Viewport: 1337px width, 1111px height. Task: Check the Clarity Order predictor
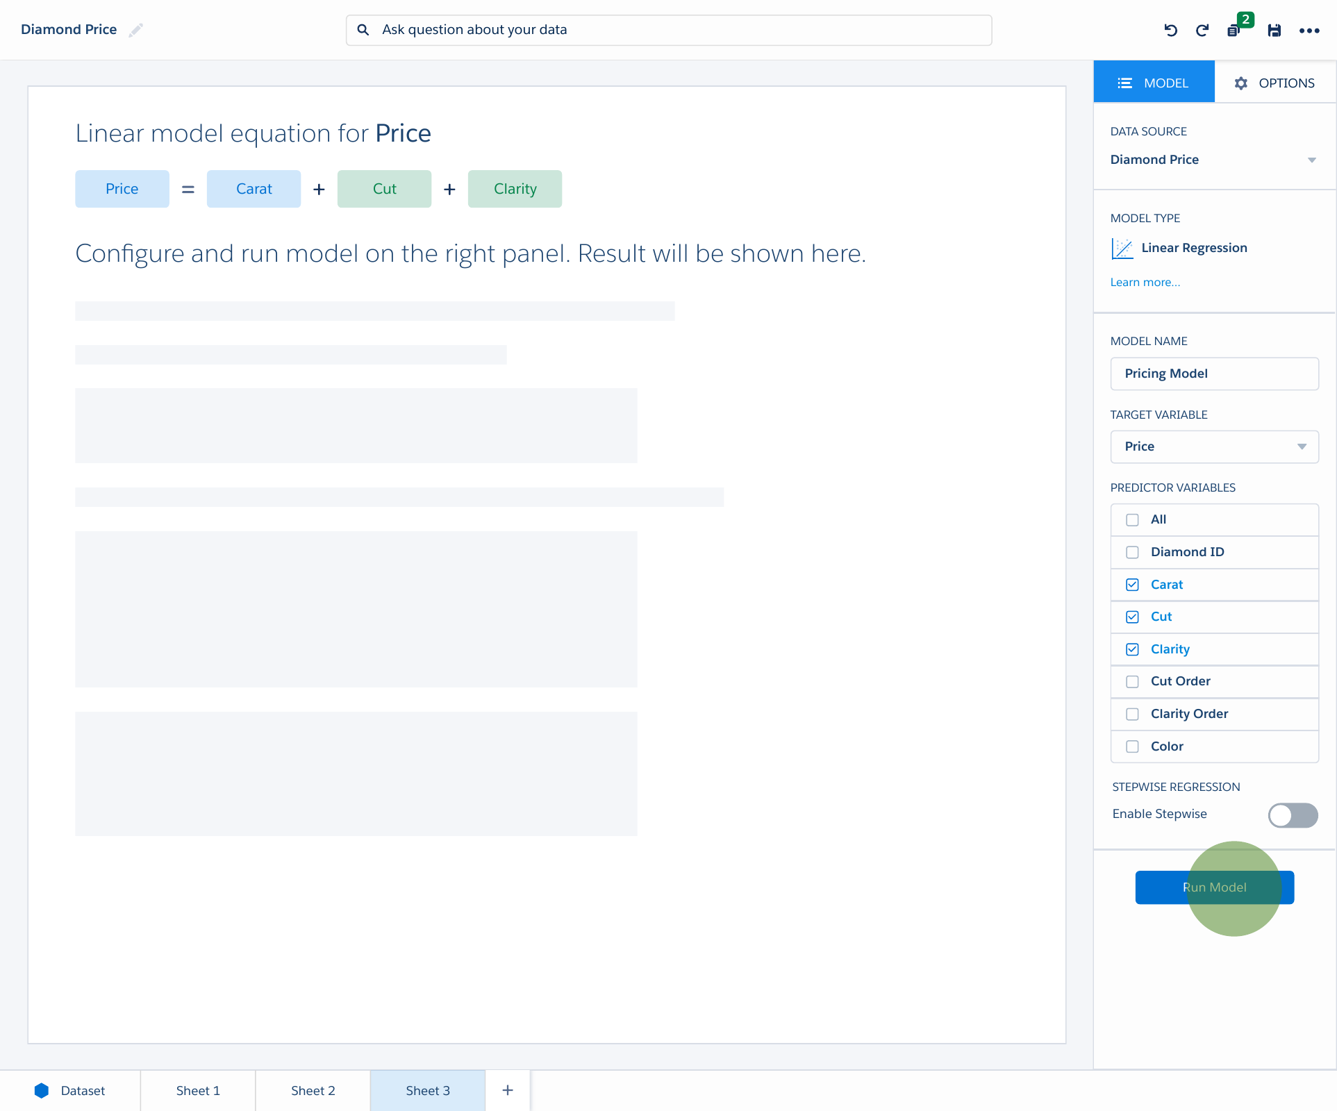(x=1132, y=714)
